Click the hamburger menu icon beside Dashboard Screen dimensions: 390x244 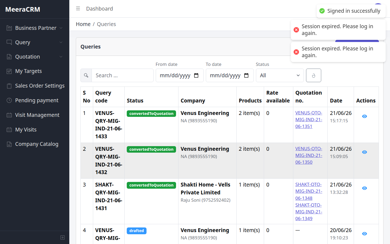(x=78, y=9)
